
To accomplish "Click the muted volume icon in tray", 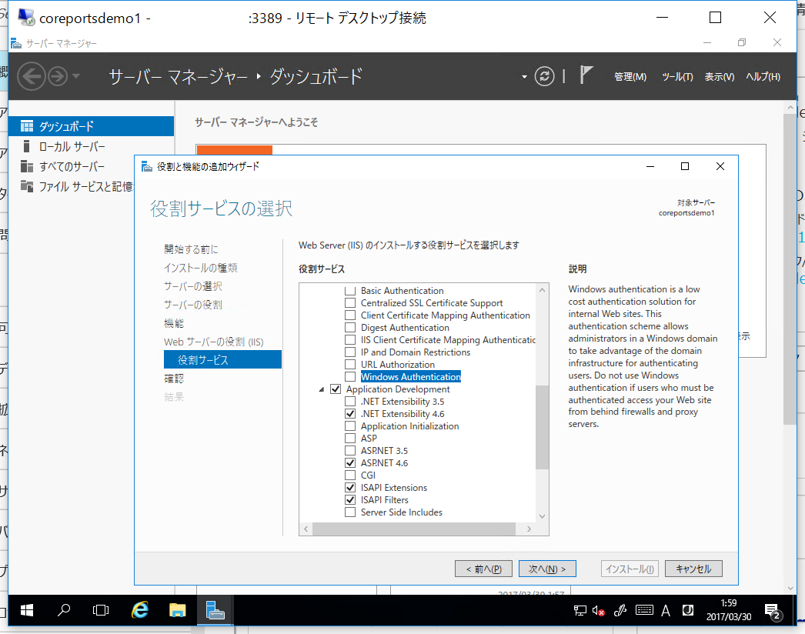I will coord(598,610).
